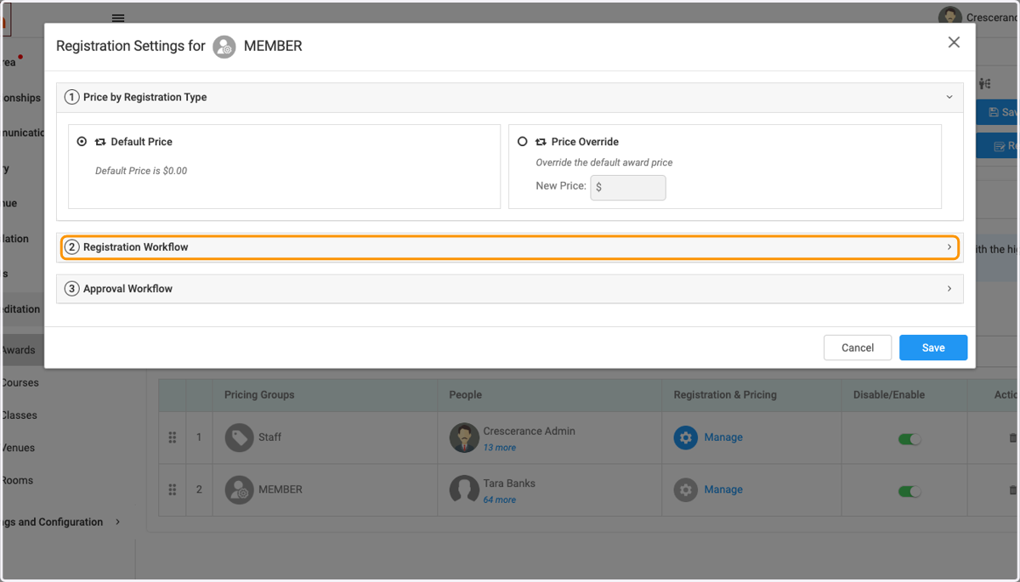The height and width of the screenshot is (582, 1020).
Task: Select the Default Price radio button
Action: point(82,142)
